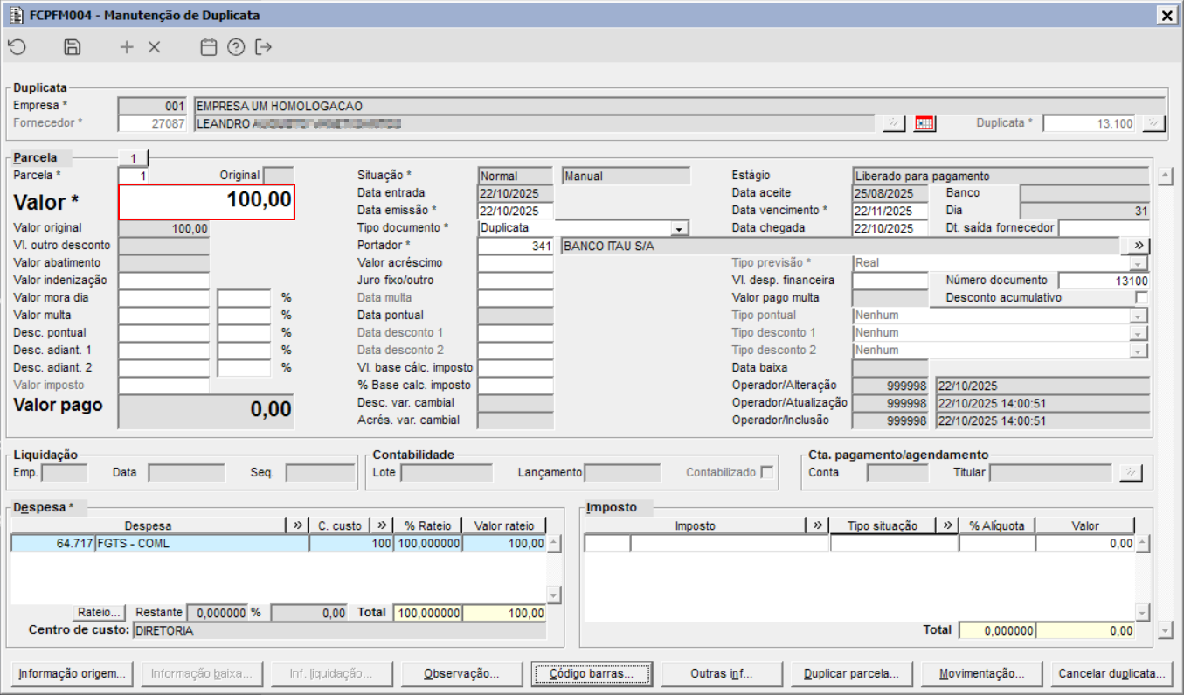Click the Data emissão date field

click(x=516, y=211)
